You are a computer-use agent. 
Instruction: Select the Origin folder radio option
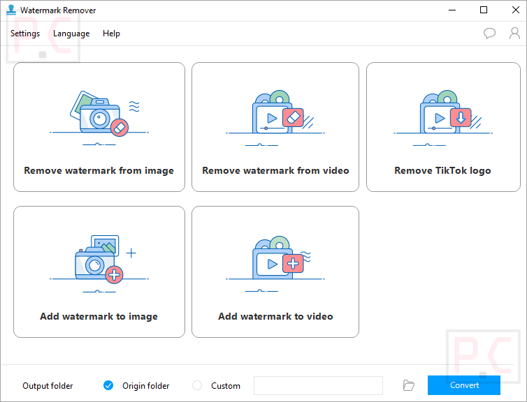click(x=108, y=385)
